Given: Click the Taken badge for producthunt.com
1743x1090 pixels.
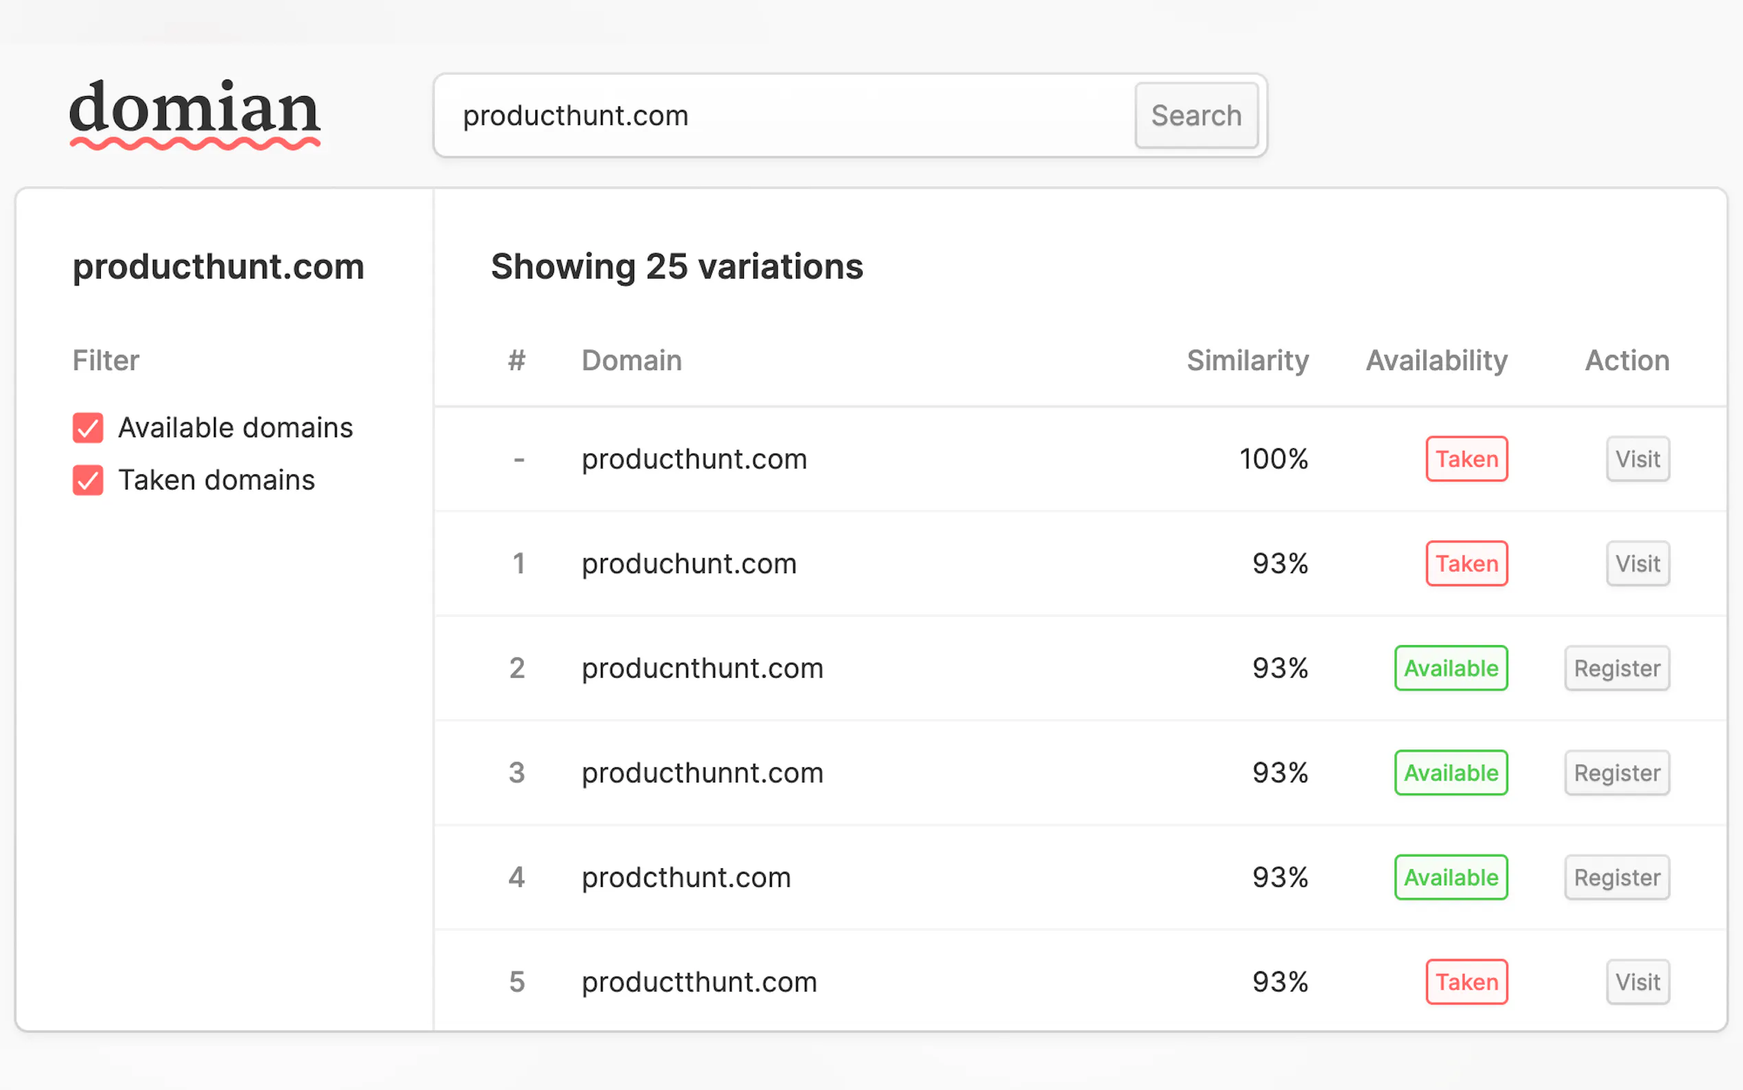Looking at the screenshot, I should click(1466, 459).
